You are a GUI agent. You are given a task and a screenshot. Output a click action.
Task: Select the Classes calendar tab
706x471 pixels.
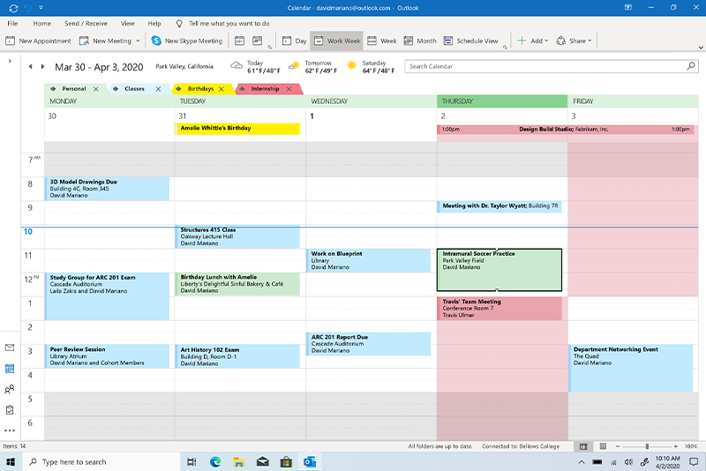[135, 88]
